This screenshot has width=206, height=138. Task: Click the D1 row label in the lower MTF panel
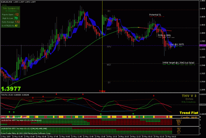pyautogui.click(x=179, y=133)
